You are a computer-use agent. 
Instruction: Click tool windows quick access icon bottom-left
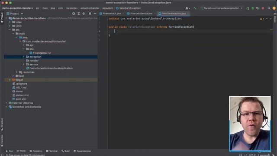(2, 155)
